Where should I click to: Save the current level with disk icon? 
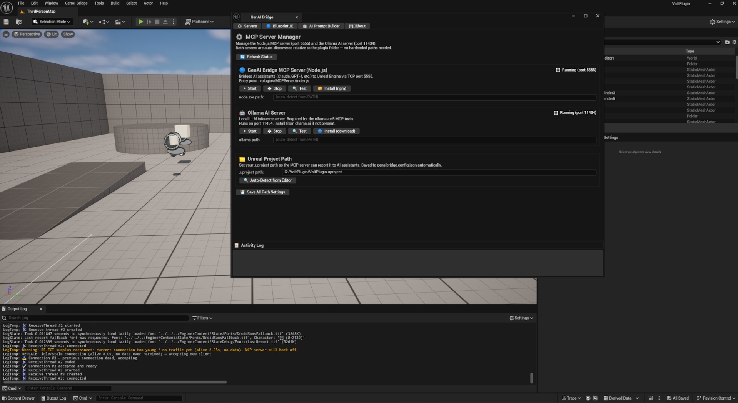click(x=6, y=22)
